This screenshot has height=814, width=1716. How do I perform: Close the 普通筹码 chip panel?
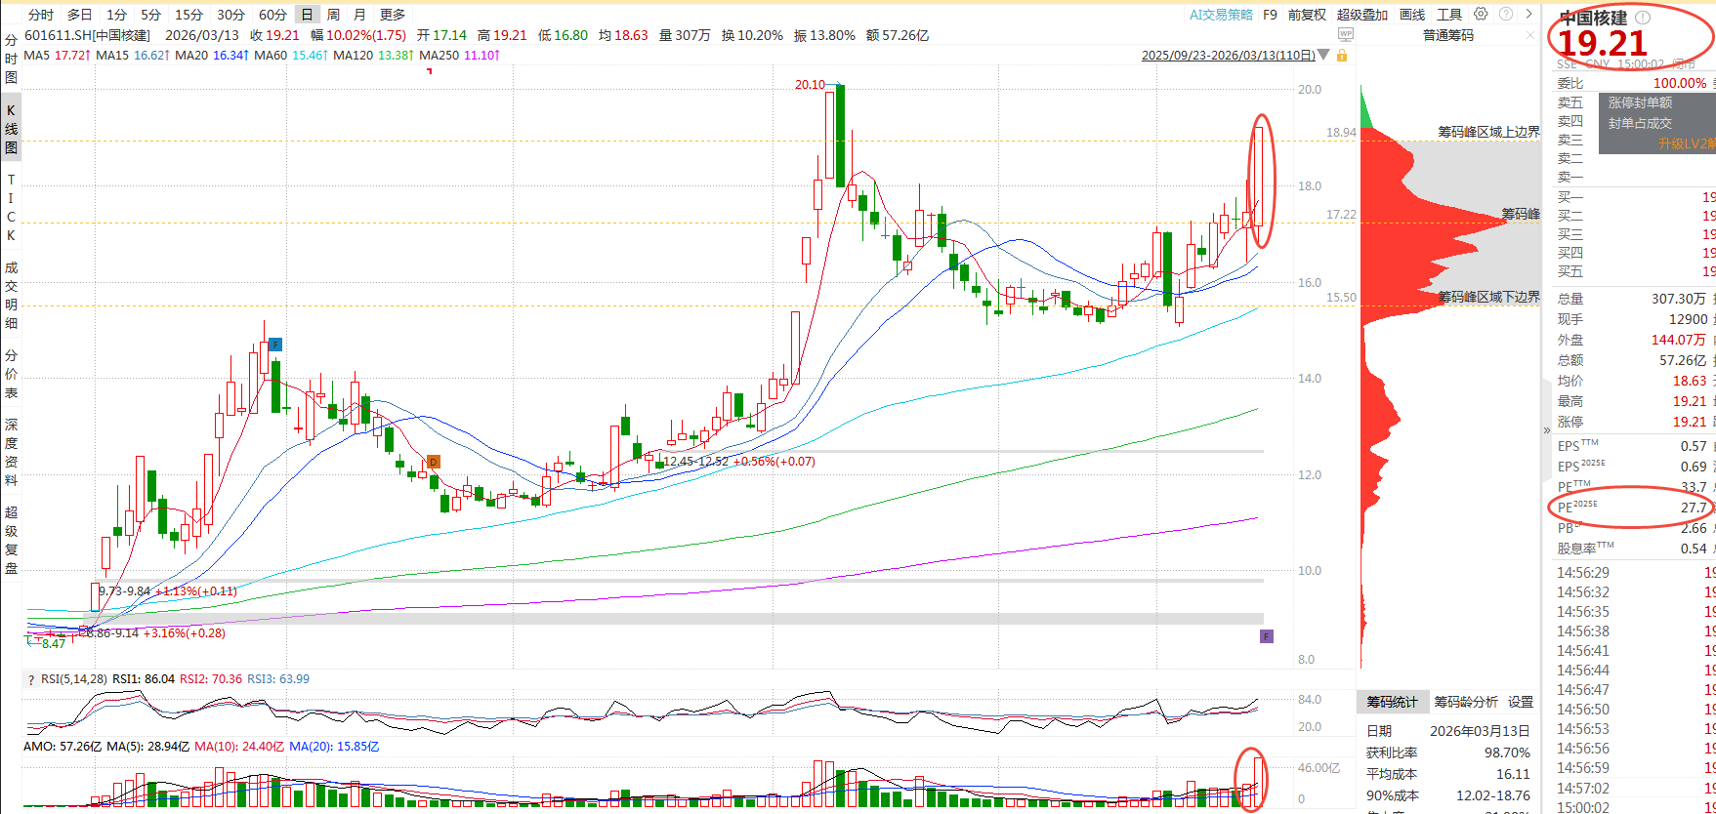(x=1530, y=35)
